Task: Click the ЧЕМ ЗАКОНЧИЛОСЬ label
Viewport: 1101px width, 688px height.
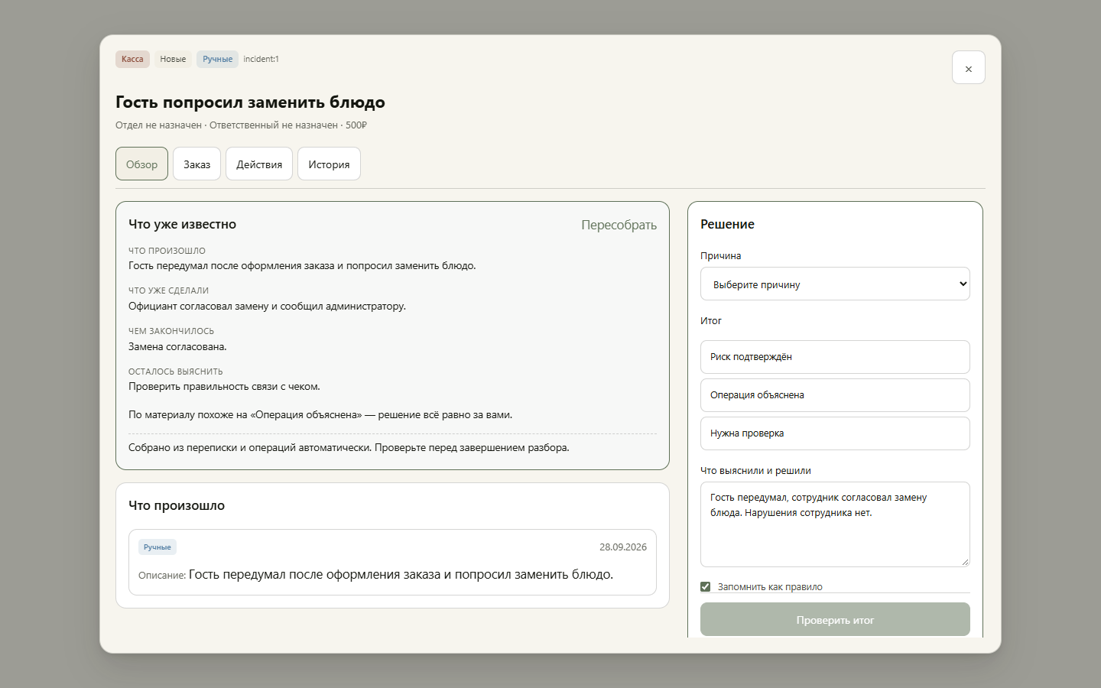Action: tap(171, 331)
